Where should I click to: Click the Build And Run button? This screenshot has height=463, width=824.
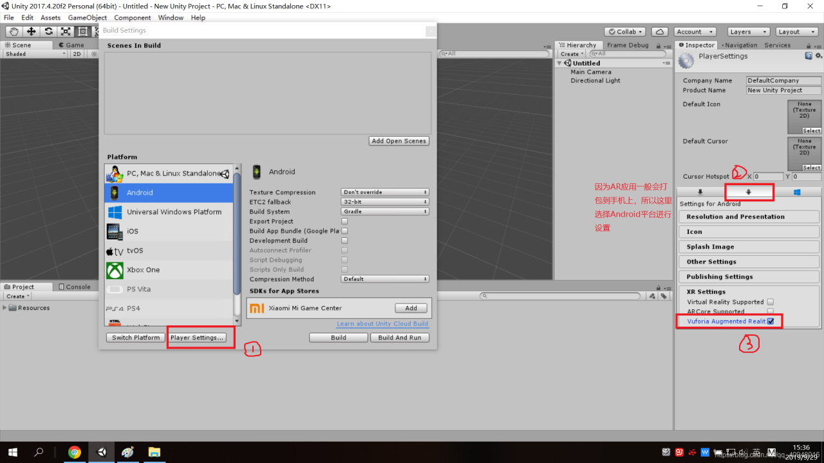pos(400,338)
